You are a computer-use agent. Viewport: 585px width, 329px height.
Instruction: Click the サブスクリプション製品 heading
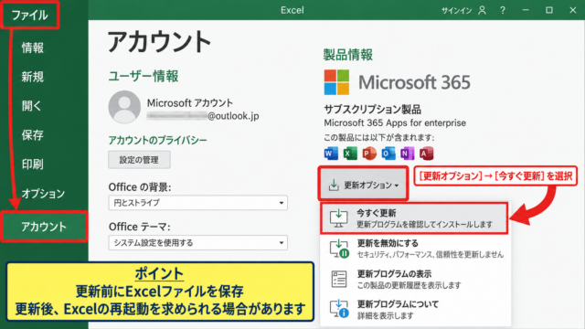tap(372, 110)
